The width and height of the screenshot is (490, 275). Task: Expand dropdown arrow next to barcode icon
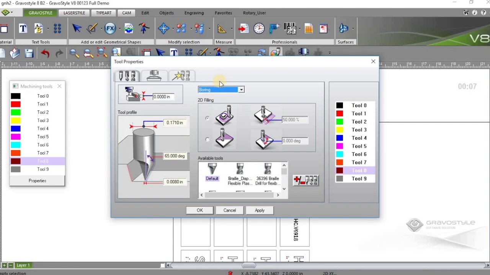point(299,29)
